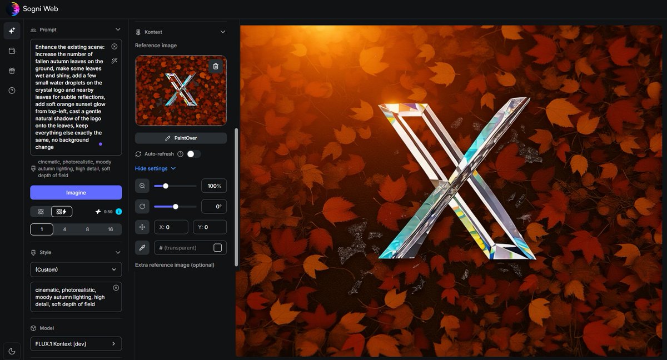Viewport: 667px width, 360px height.
Task: Select the fast lightning mode toggle
Action: (62, 212)
